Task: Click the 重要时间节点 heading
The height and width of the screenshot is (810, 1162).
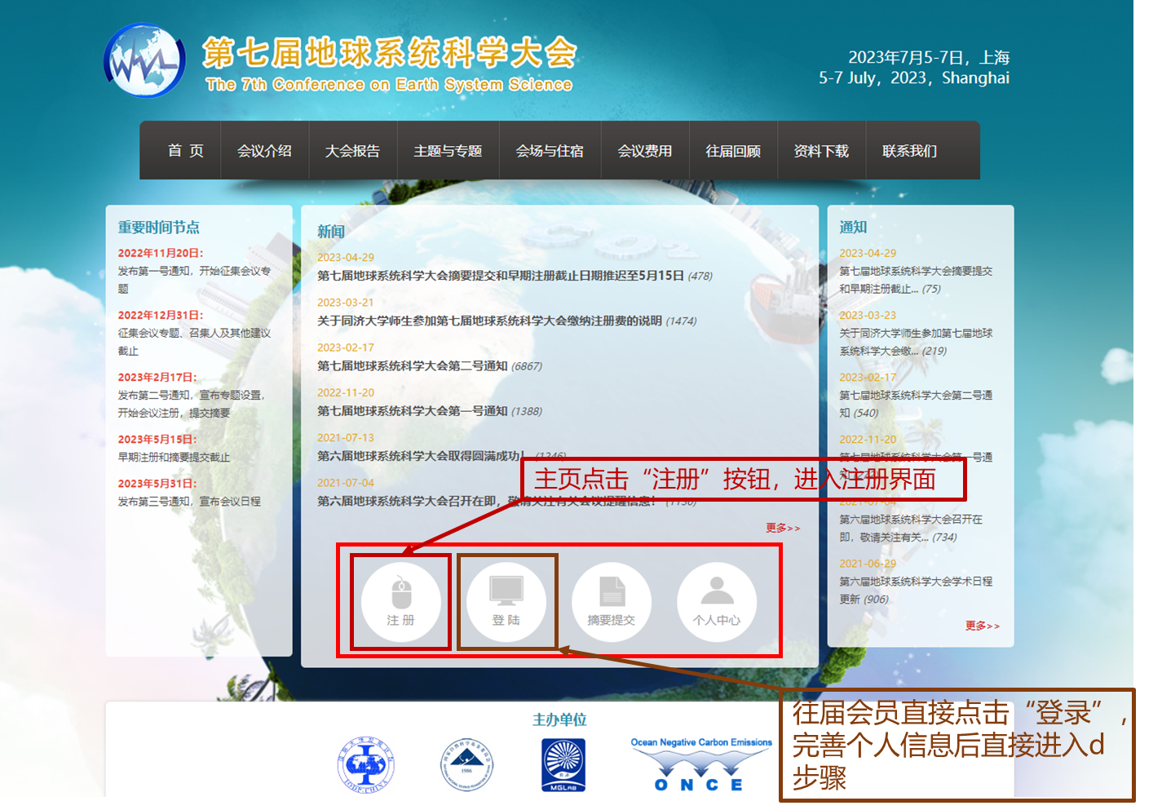Action: coord(158,228)
